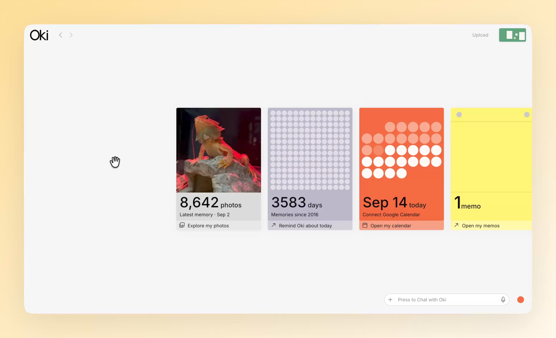Image resolution: width=556 pixels, height=338 pixels.
Task: Click the dotted grid on the days card
Action: tap(310, 150)
